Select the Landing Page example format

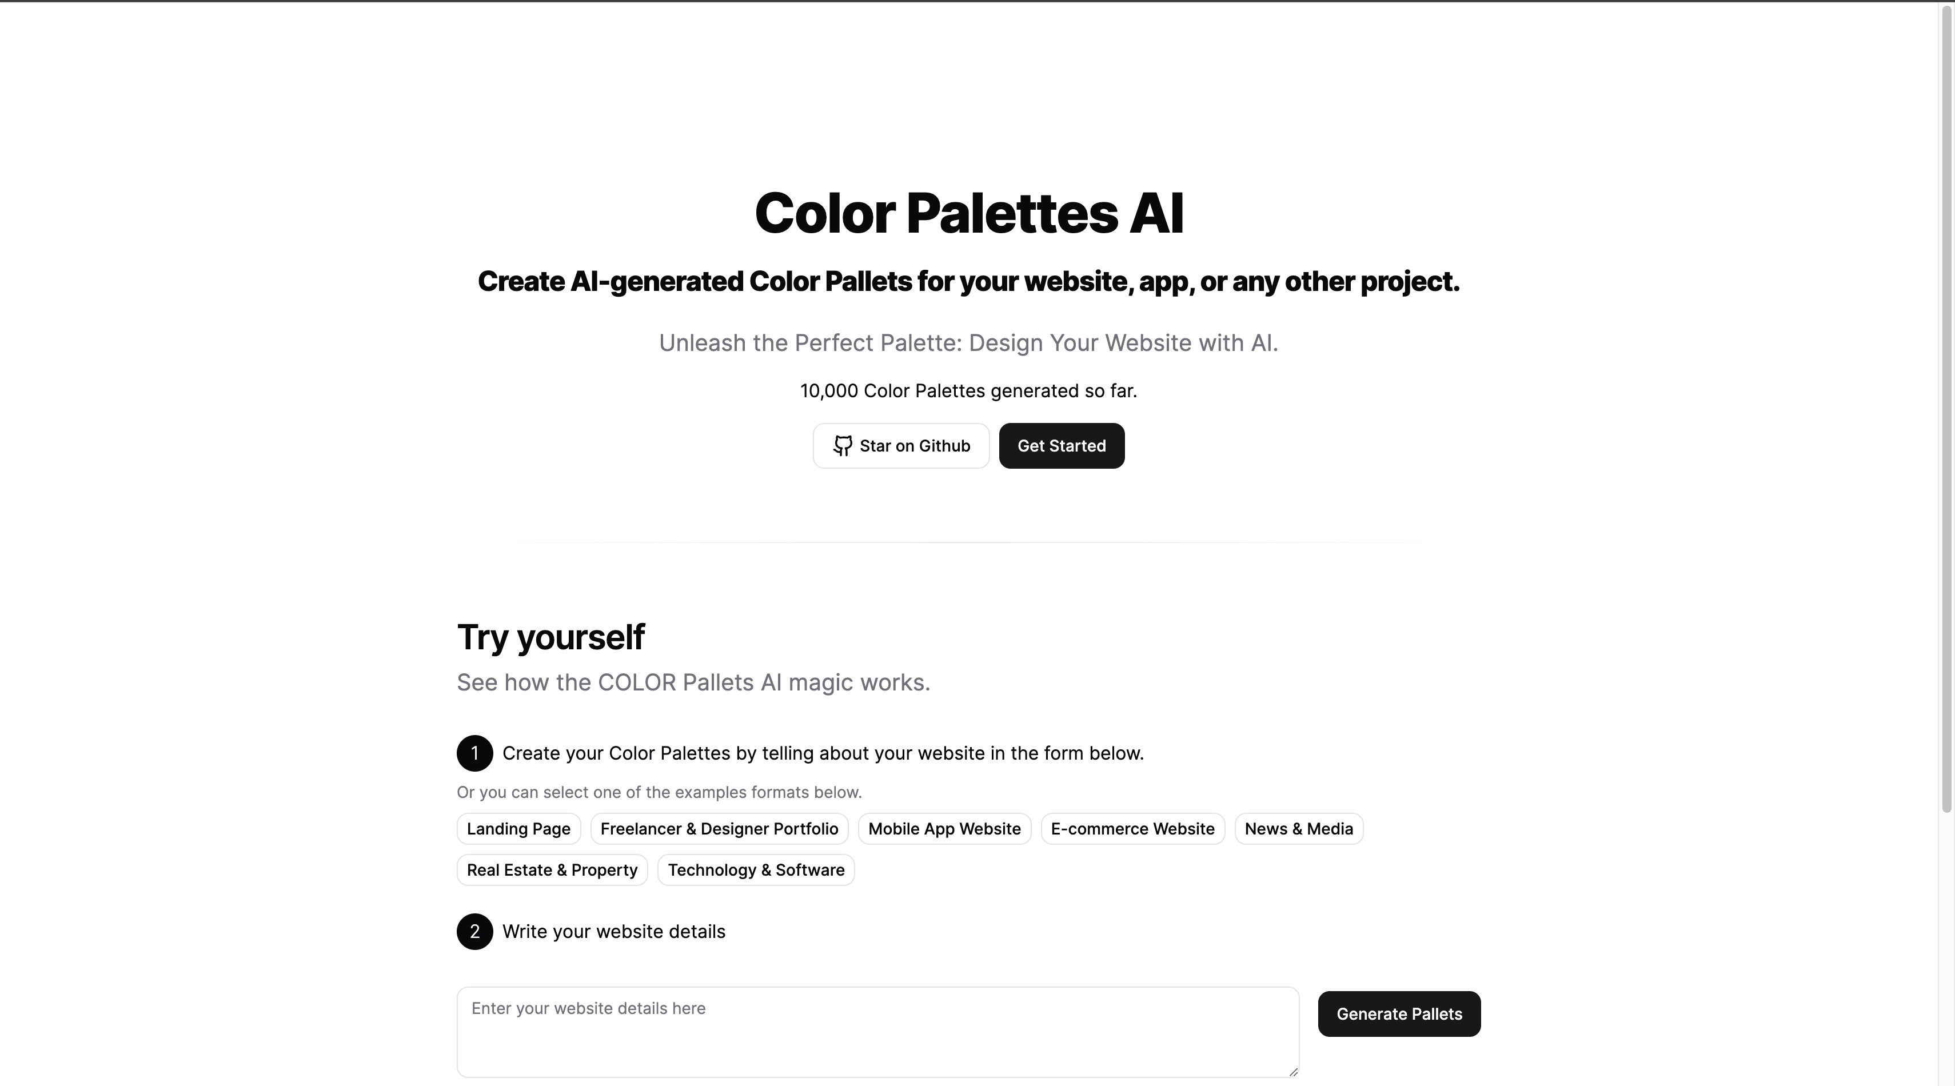518,829
